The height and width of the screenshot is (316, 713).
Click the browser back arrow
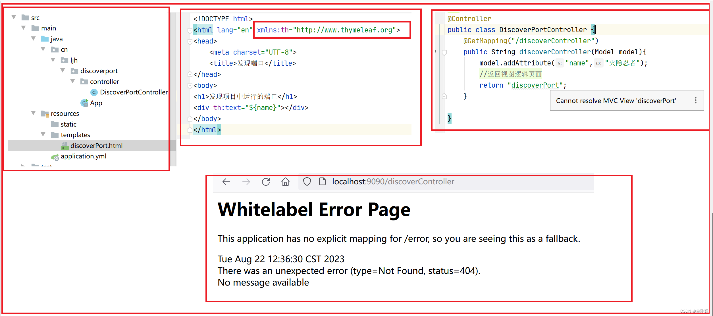226,182
